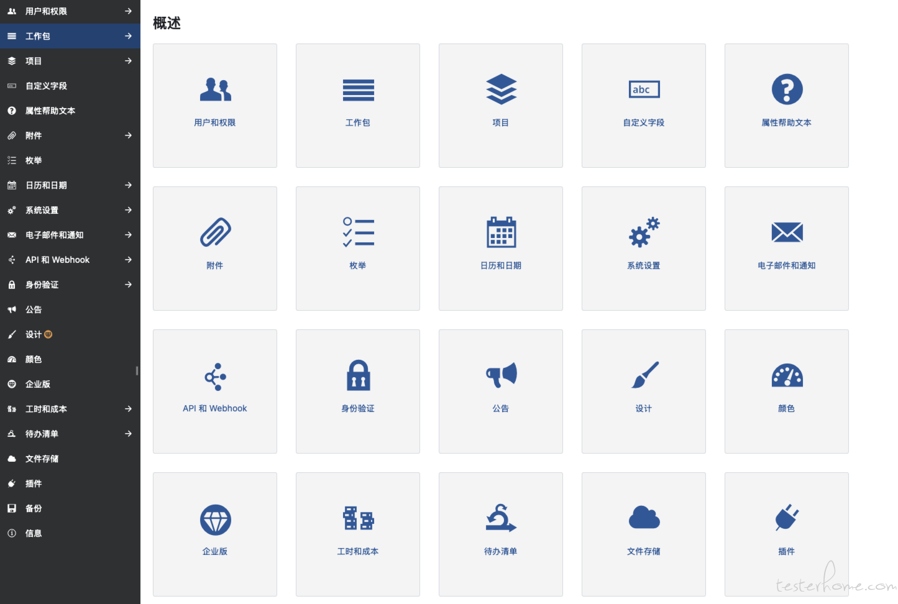This screenshot has width=898, height=604.
Task: Expand 工时和成本 submenu arrow in sidebar
Action: tap(128, 409)
